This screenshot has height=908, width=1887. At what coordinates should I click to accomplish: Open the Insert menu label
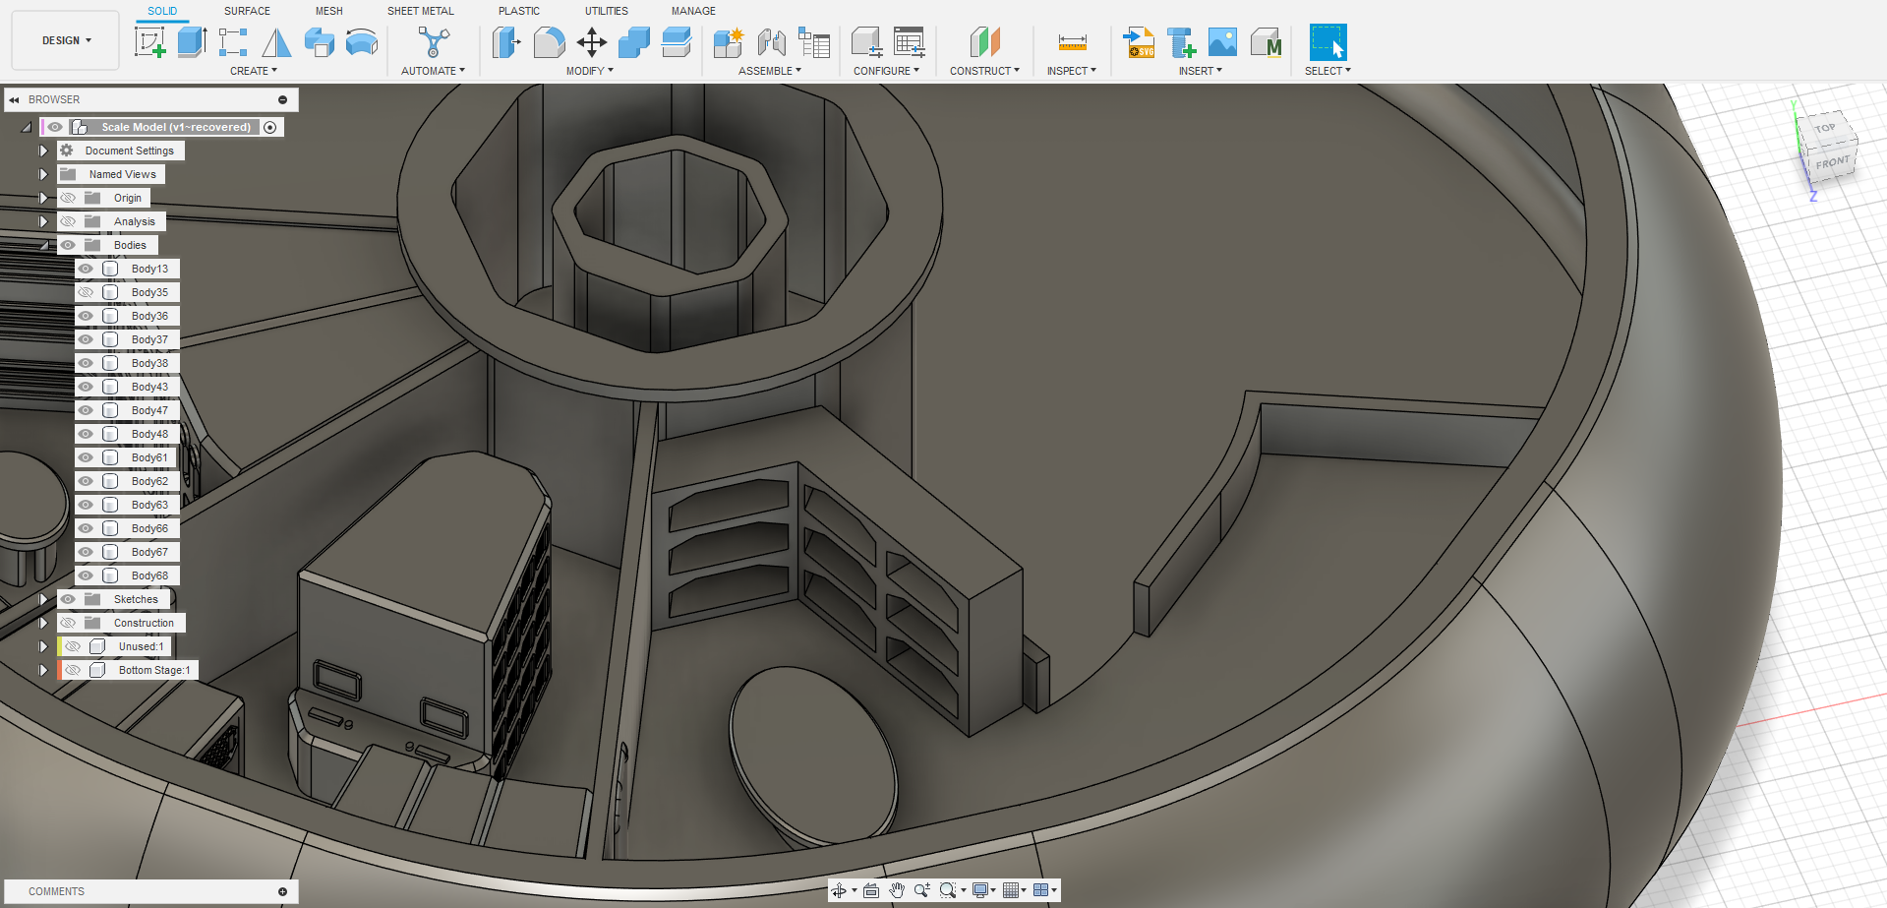point(1201,71)
